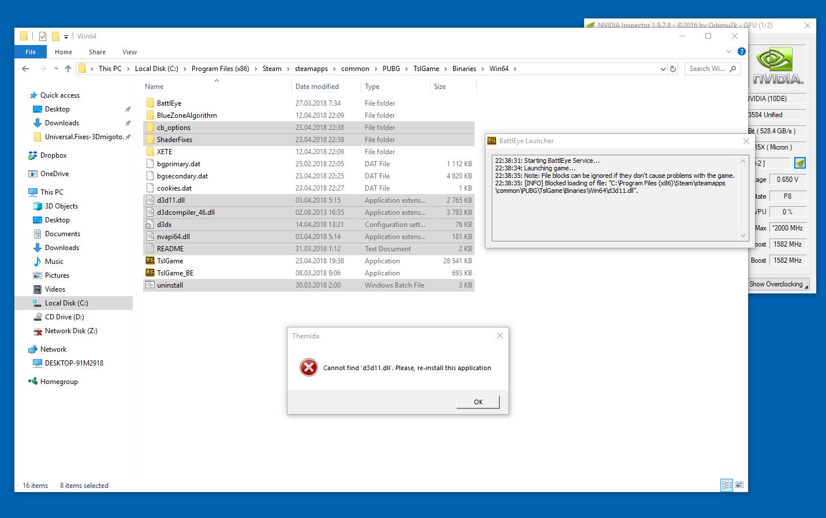Select the d3dcompiler_46.dll file
This screenshot has width=826, height=518.
309,213
